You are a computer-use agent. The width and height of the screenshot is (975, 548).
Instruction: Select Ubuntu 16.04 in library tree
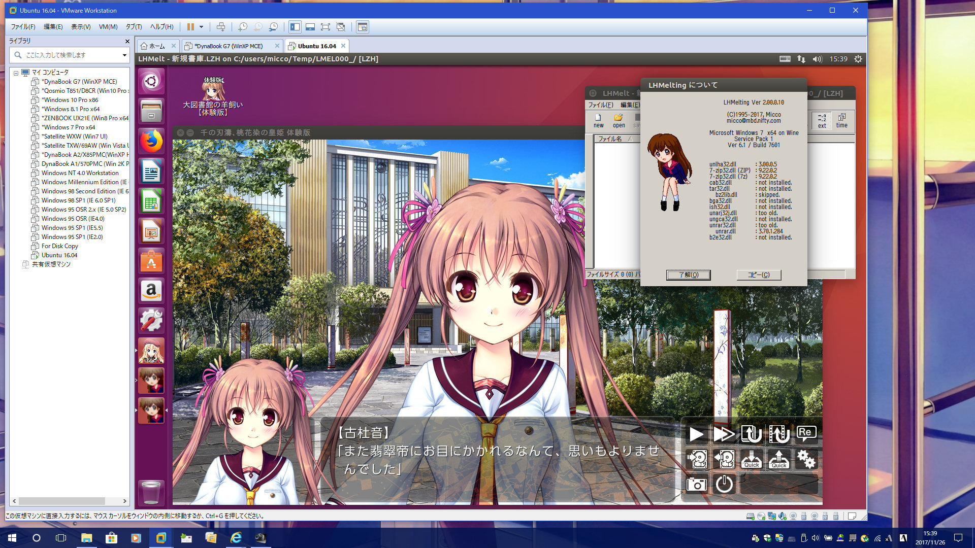[59, 255]
